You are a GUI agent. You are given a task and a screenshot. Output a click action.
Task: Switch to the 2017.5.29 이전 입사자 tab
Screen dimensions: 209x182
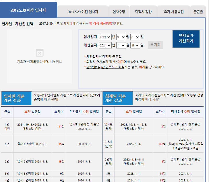point(83,12)
